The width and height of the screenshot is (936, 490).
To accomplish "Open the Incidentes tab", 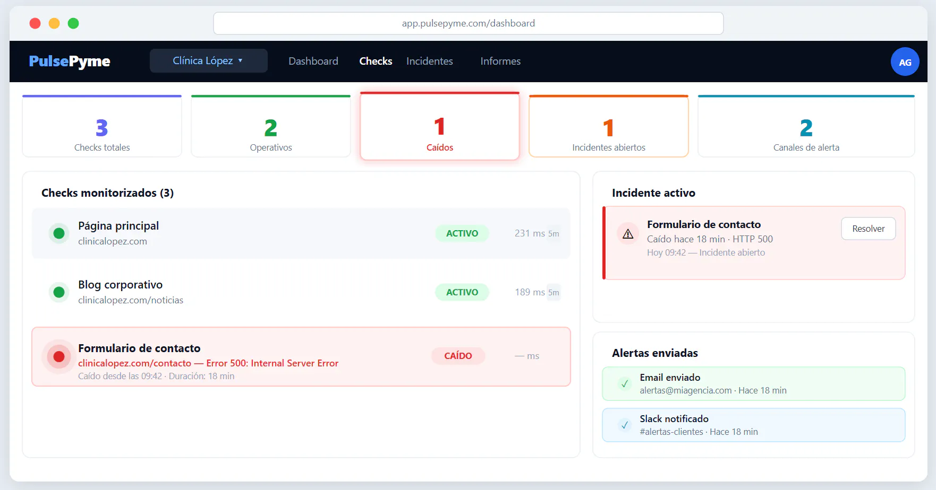I will [429, 61].
